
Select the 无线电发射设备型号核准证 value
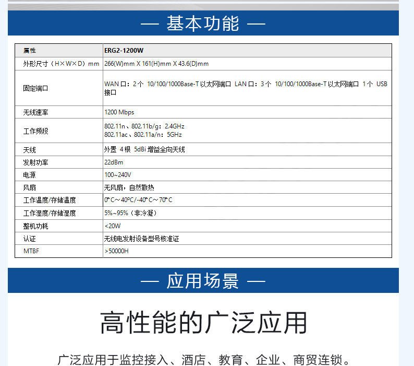(x=141, y=239)
